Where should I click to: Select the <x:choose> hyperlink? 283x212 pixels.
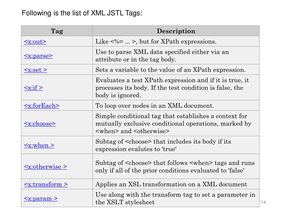tap(40, 124)
